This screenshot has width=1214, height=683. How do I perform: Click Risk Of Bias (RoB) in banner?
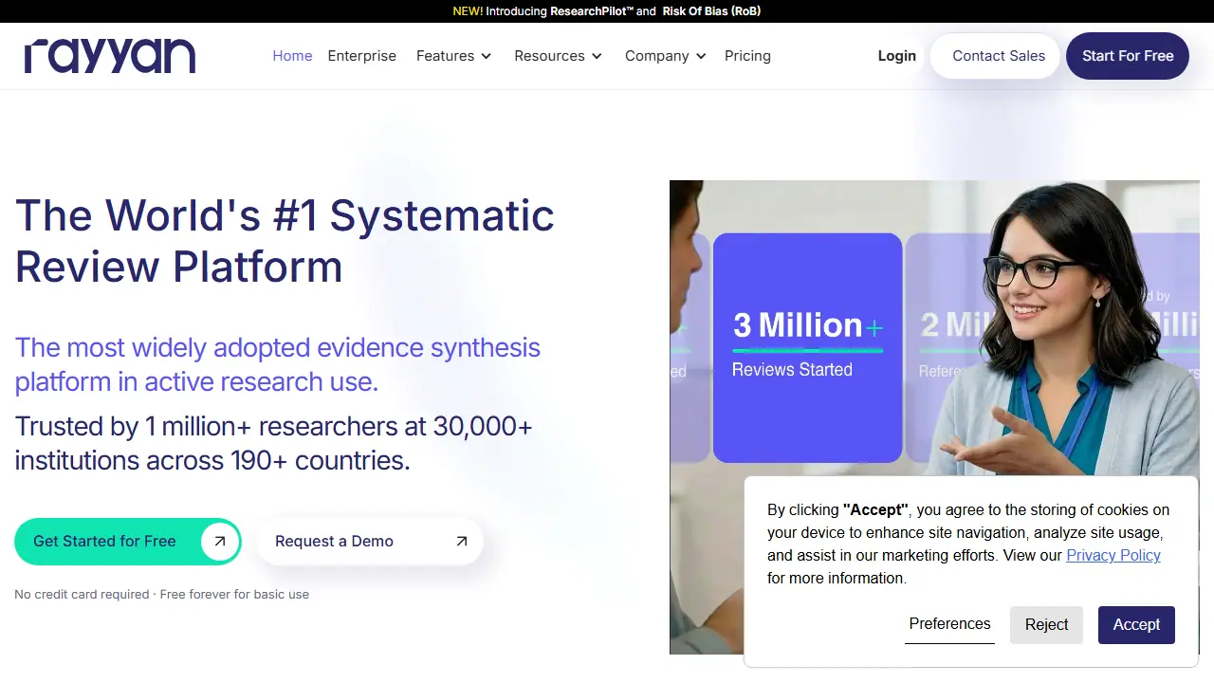tap(711, 11)
